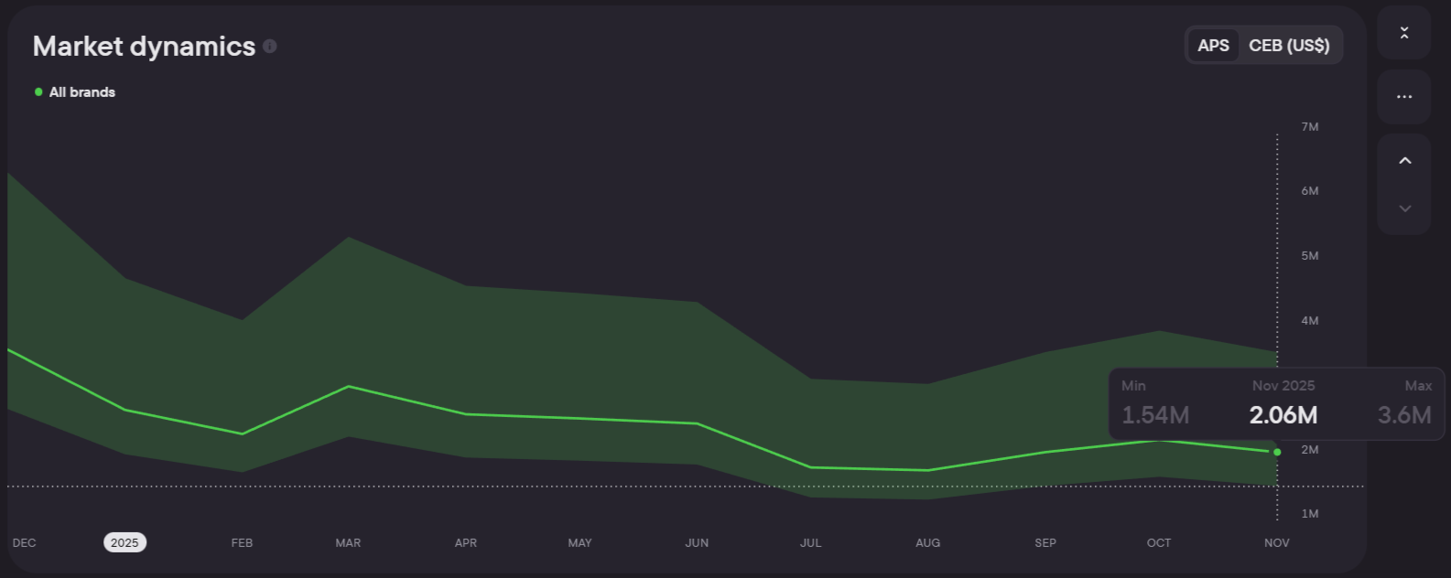Click the NOV month axis label

click(1276, 542)
